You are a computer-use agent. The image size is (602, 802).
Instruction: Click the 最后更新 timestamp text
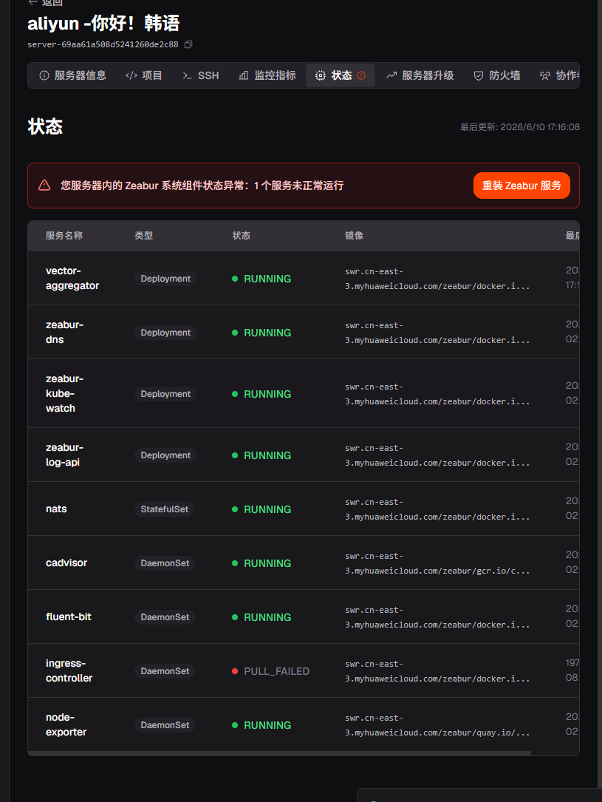tap(520, 127)
